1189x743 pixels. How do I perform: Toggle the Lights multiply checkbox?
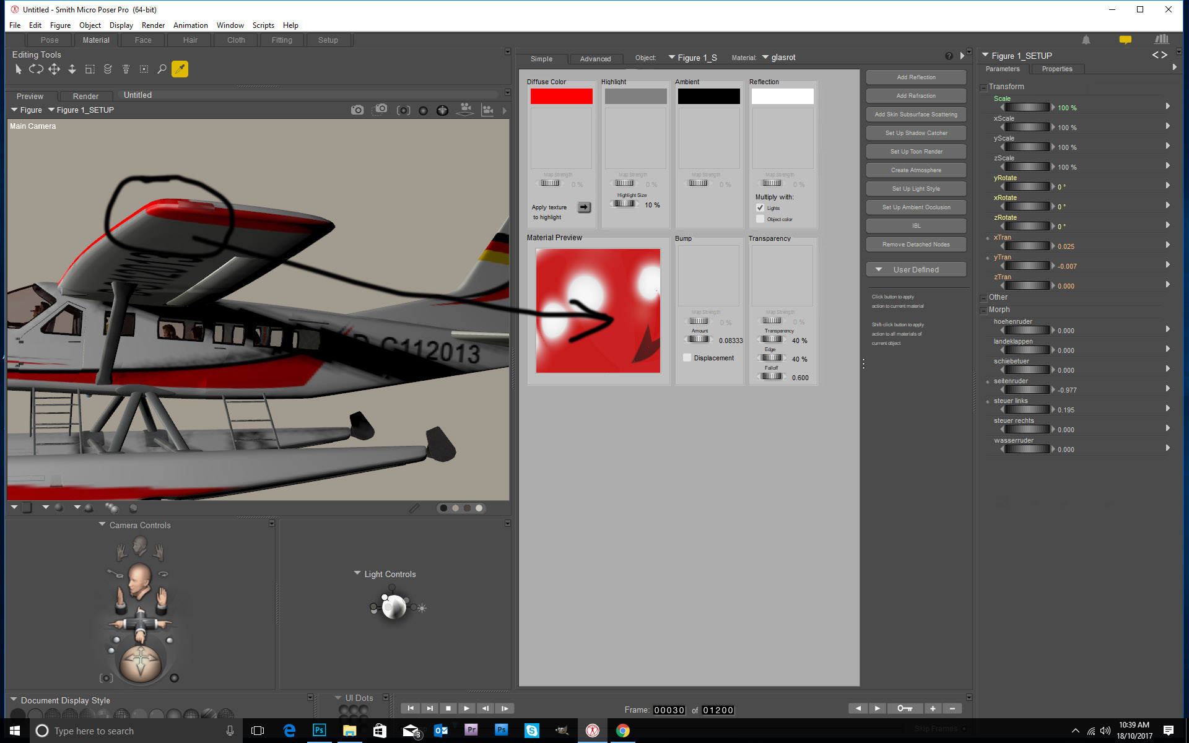pyautogui.click(x=760, y=208)
